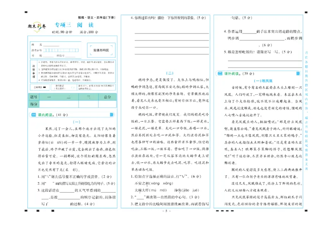Click the (一) heading under 课内阅读
The width and height of the screenshot is (331, 234).
[77, 122]
